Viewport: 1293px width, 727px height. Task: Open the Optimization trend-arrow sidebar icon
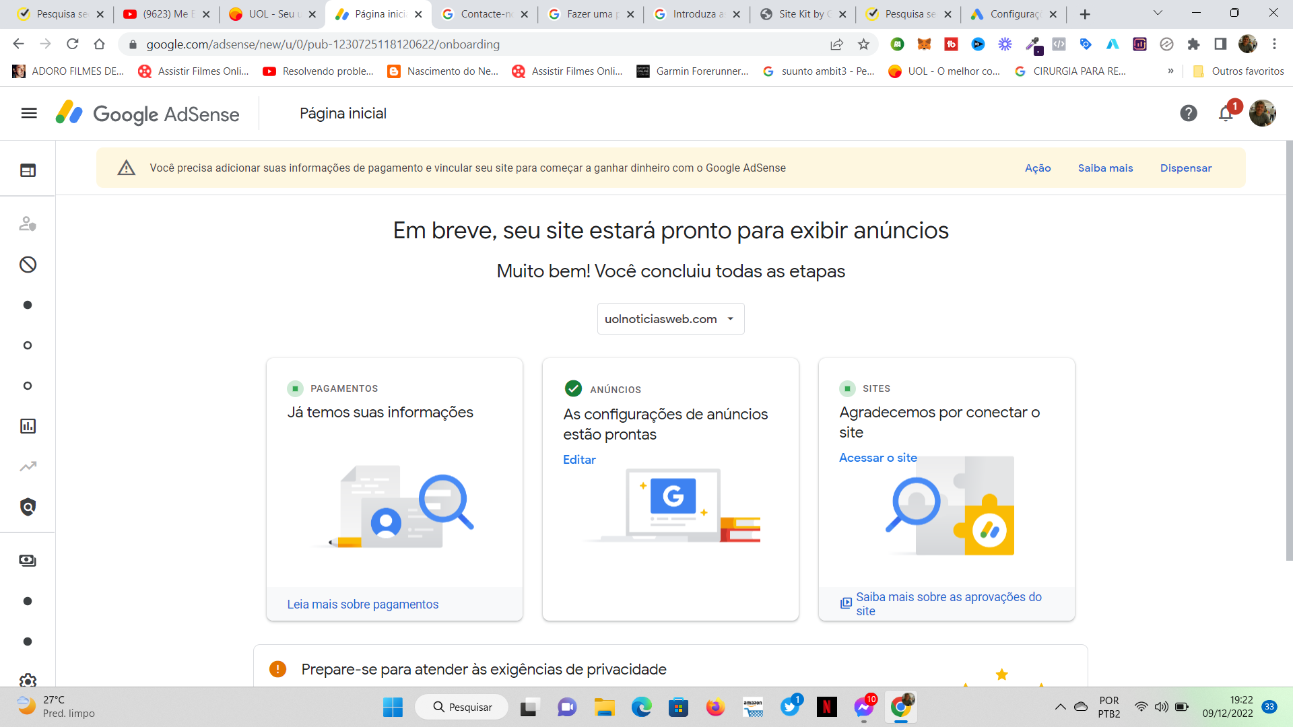[28, 466]
